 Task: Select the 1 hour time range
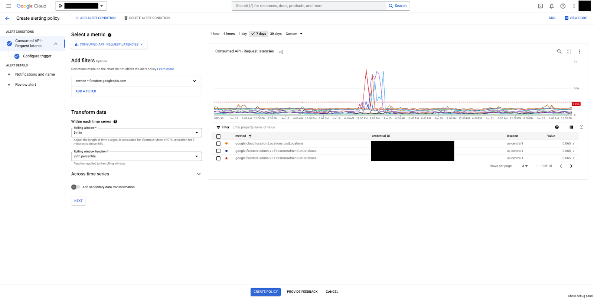point(215,34)
